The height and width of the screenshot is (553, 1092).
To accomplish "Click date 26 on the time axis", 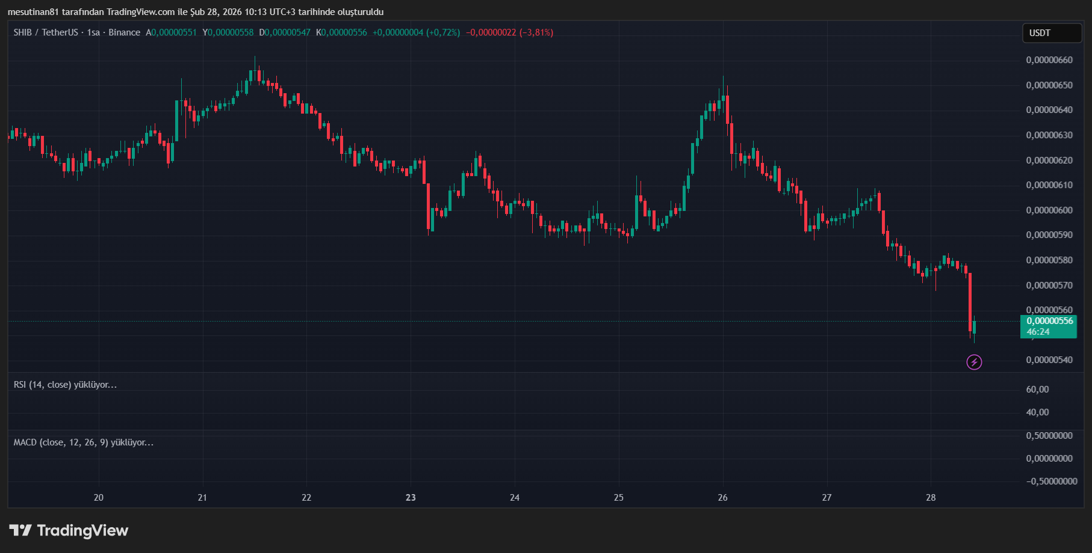I will coord(722,498).
